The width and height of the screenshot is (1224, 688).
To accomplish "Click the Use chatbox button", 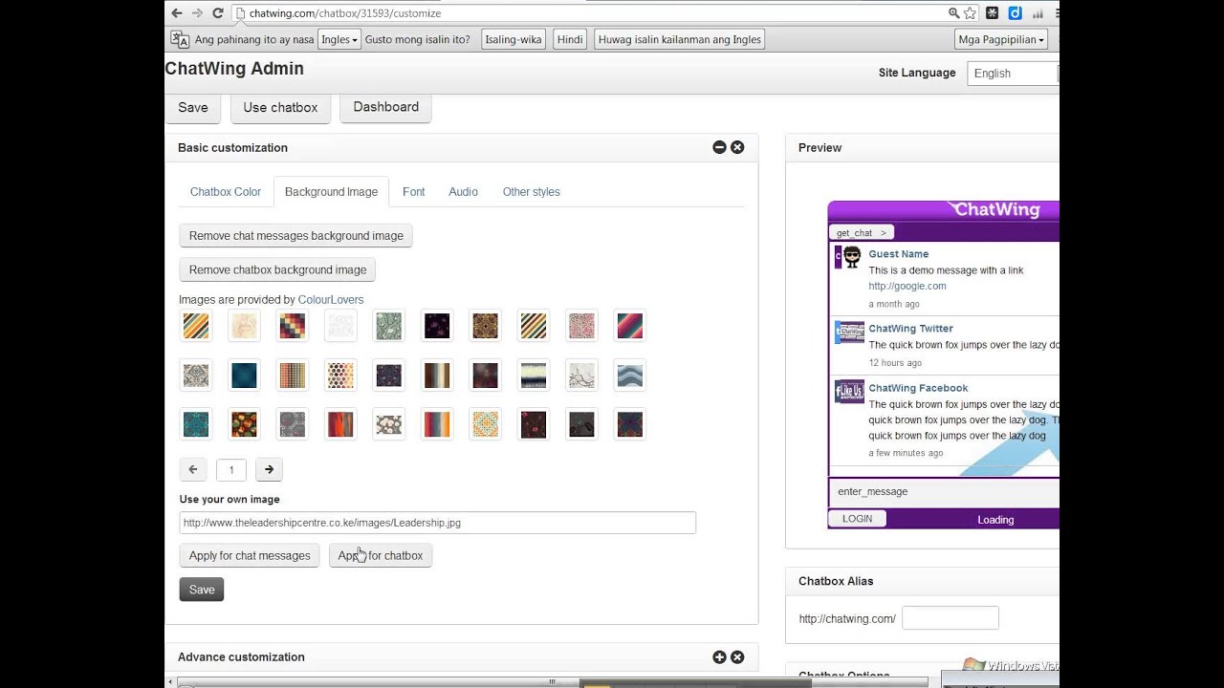I will coord(280,107).
